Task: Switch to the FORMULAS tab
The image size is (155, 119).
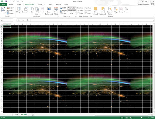Action: 42,4
